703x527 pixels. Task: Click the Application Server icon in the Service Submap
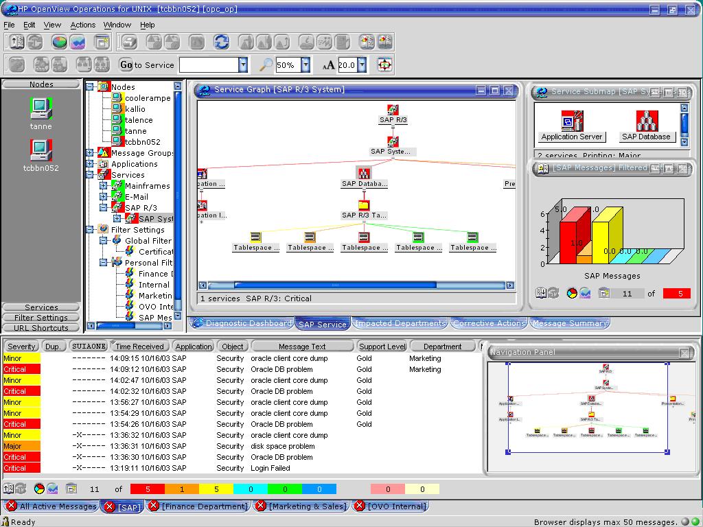point(571,121)
